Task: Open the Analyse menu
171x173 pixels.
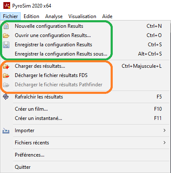Action: (x=54, y=16)
